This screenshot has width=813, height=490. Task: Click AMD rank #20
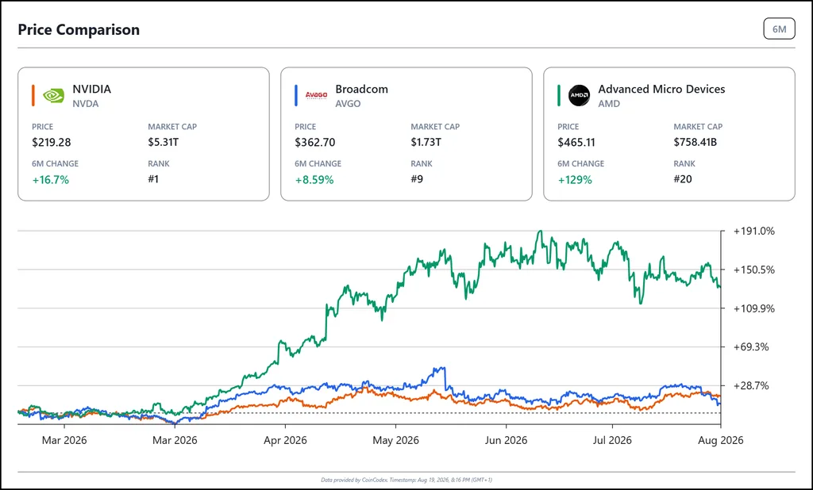pyautogui.click(x=683, y=179)
